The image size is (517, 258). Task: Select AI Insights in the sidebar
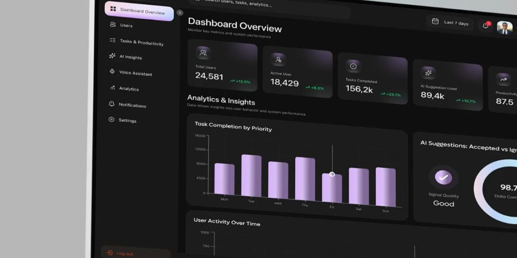coord(130,57)
